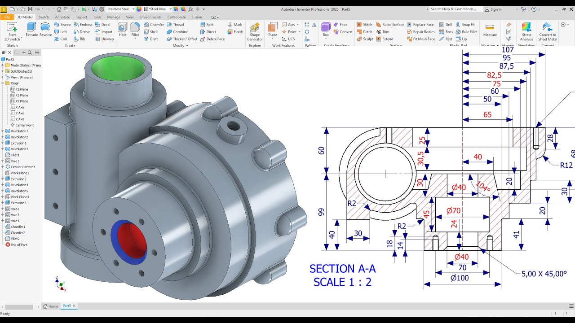
Task: Open the Measure tool
Action: click(x=490, y=30)
